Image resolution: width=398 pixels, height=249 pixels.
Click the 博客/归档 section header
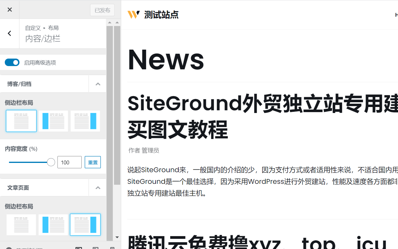(44, 84)
